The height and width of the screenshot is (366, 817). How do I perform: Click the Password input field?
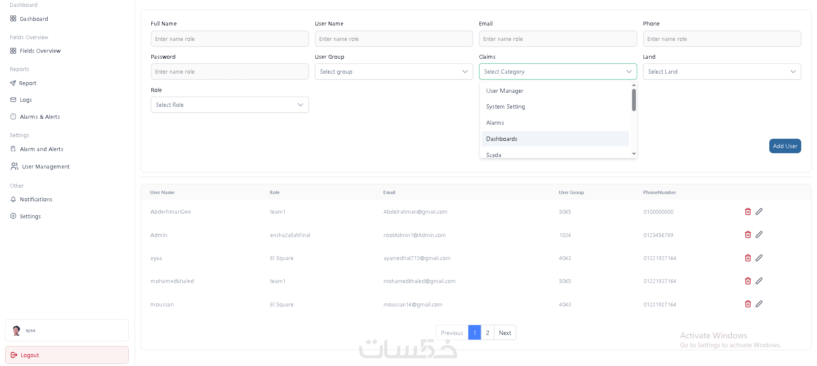(230, 71)
